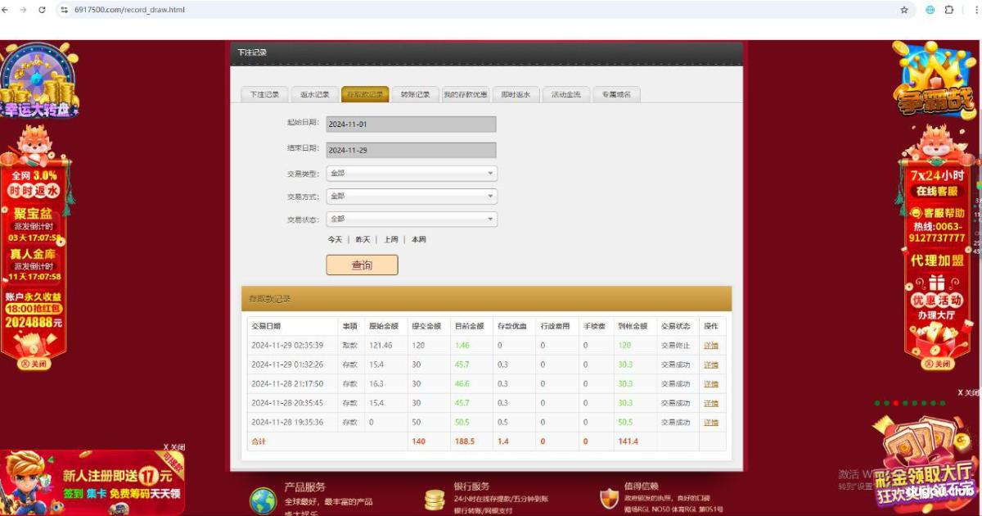Click the 客服帮助 customer service chat icon

pos(917,212)
